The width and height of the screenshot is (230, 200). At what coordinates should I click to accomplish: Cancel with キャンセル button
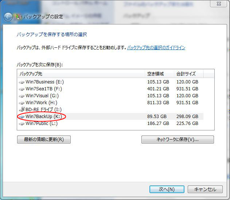coord(205,189)
